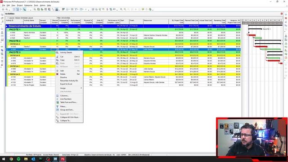Click the Finish column header
The width and height of the screenshot is (288, 162).
coord(136,22)
